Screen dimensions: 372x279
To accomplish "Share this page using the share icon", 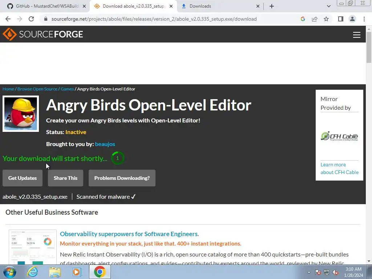I will [315, 19].
